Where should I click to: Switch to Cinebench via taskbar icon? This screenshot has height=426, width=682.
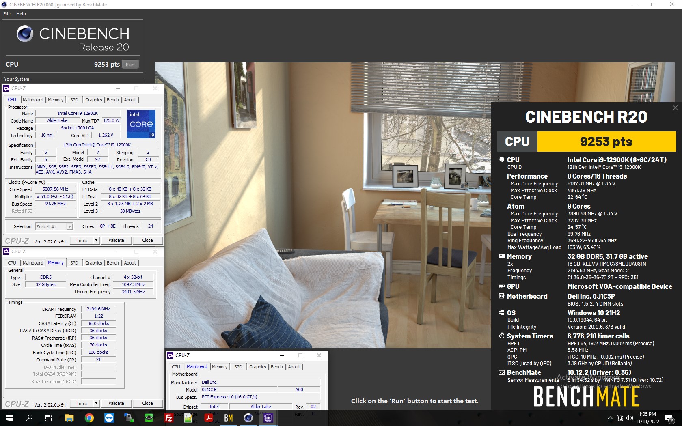click(248, 418)
